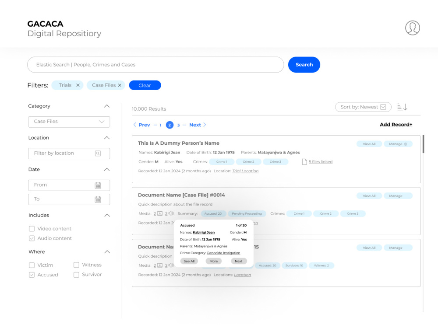
Task: Click the Pending Proceeding tag
Action: tap(247, 214)
